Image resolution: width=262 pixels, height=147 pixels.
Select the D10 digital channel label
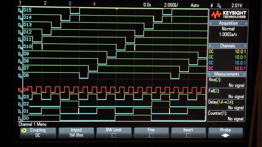tap(27, 47)
